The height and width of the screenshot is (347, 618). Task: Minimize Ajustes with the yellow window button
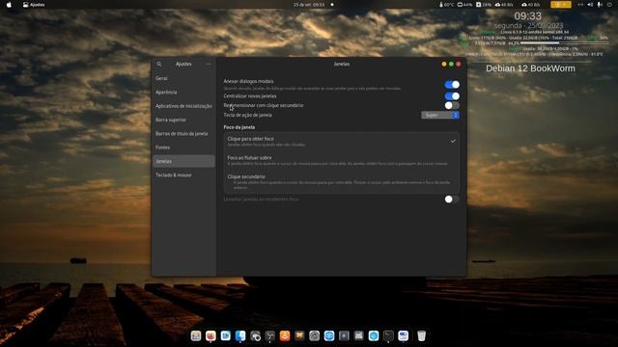444,65
